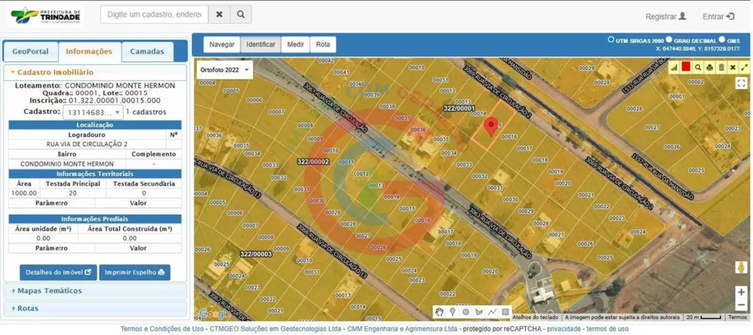753x335 pixels.
Task: Click the X icon in the map toolbar
Action: coord(733,67)
